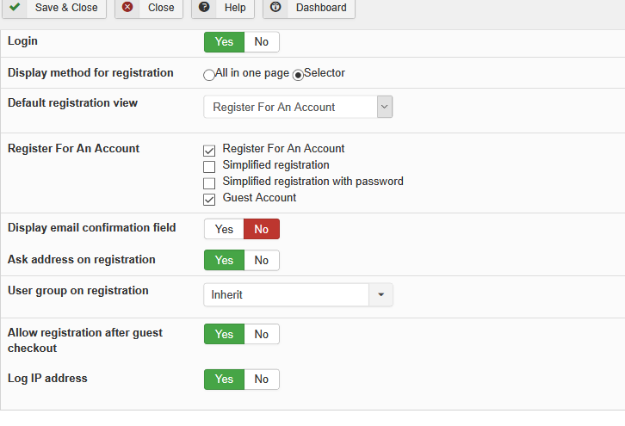Enable Simplified registration checkbox

pyautogui.click(x=209, y=166)
